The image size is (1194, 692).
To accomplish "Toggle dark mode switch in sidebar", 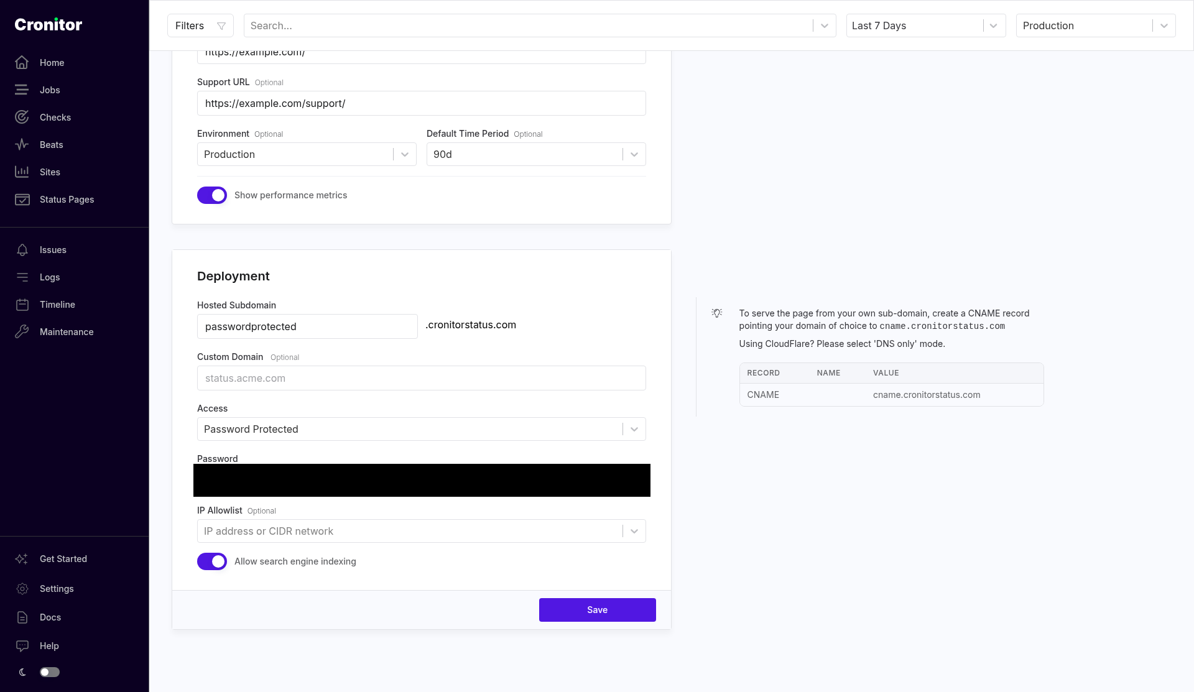I will click(50, 672).
